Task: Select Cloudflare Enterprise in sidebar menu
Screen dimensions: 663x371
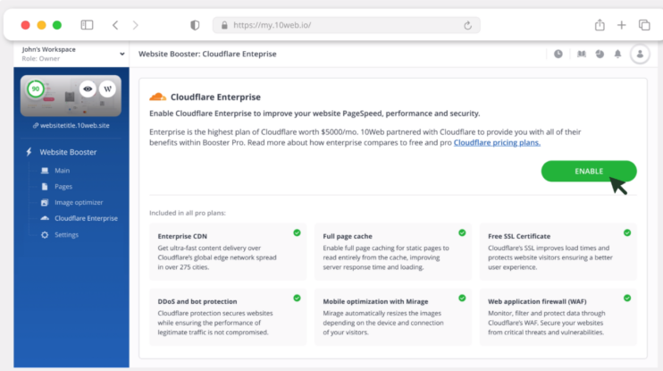Action: pyautogui.click(x=86, y=219)
